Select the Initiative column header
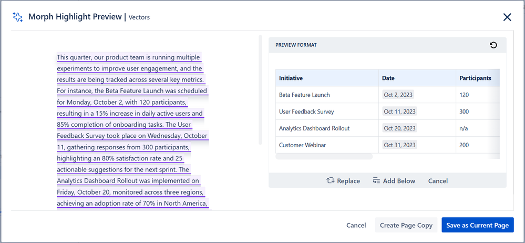This screenshot has width=525, height=243. pyautogui.click(x=291, y=78)
